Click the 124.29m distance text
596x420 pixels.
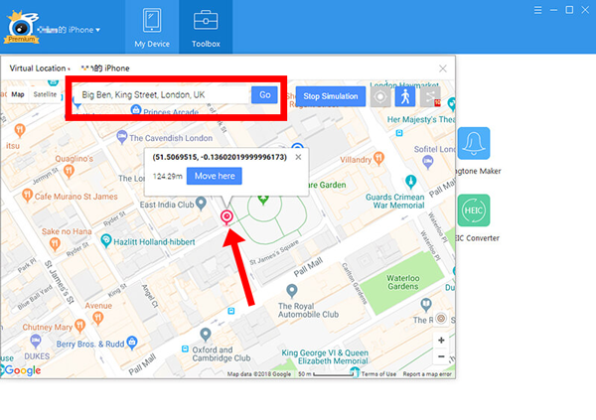point(167,177)
